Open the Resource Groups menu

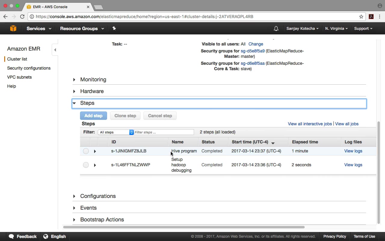pos(82,29)
